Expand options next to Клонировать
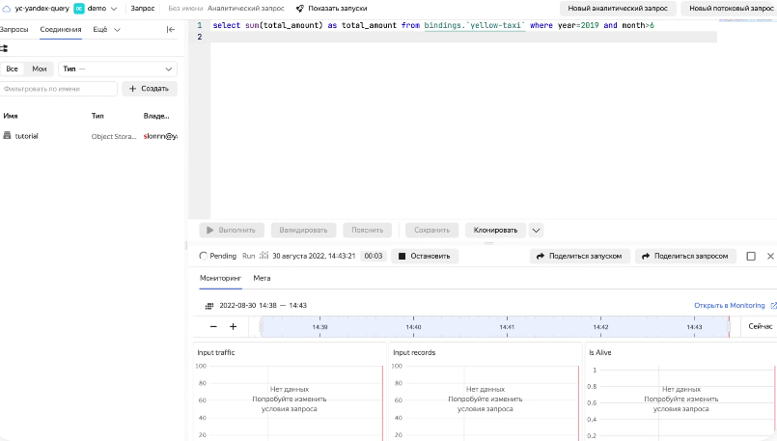This screenshot has width=777, height=441. tap(537, 231)
